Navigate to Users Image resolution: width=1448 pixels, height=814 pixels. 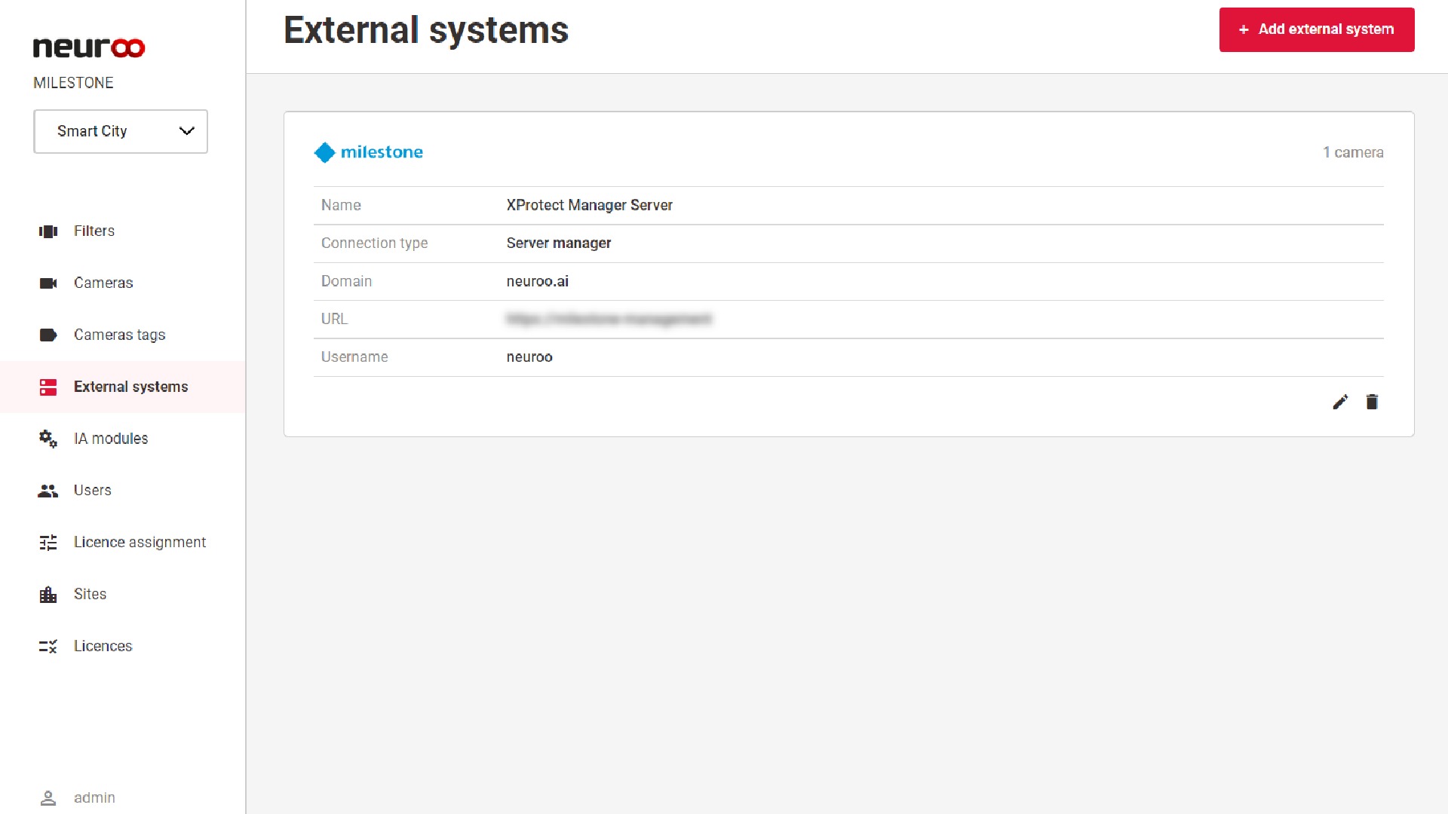(x=93, y=491)
